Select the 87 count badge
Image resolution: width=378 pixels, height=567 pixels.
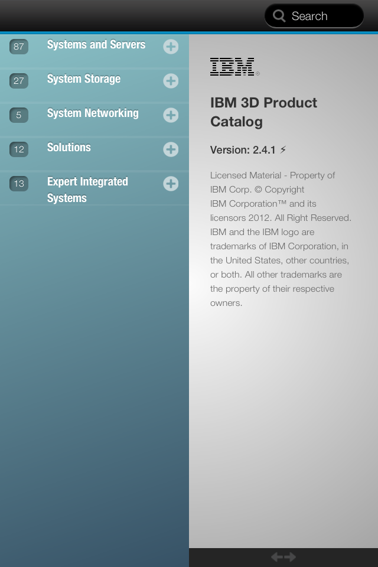coord(19,47)
